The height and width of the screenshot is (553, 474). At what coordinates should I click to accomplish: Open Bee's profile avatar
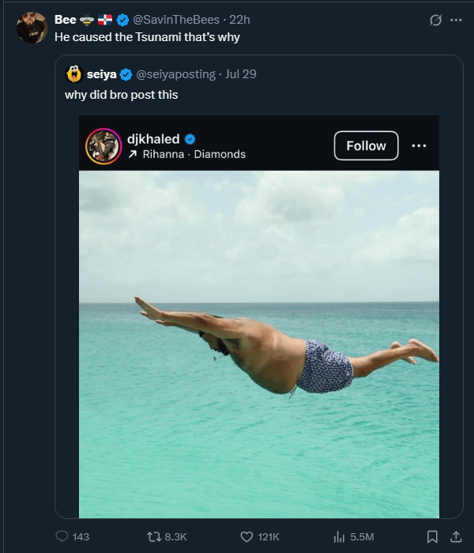(x=32, y=28)
